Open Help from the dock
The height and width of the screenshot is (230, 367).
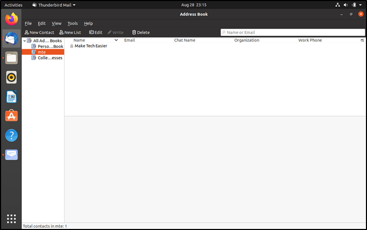pyautogui.click(x=12, y=135)
